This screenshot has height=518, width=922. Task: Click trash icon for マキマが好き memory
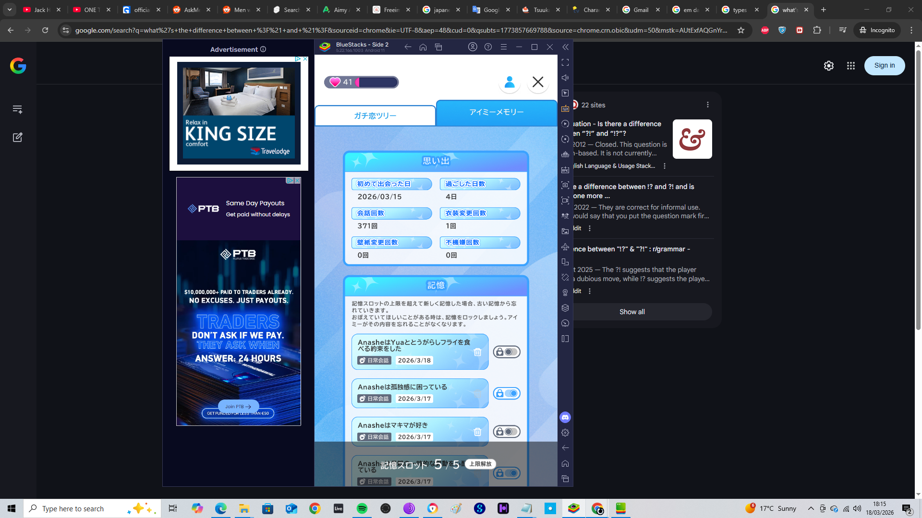[x=477, y=432]
